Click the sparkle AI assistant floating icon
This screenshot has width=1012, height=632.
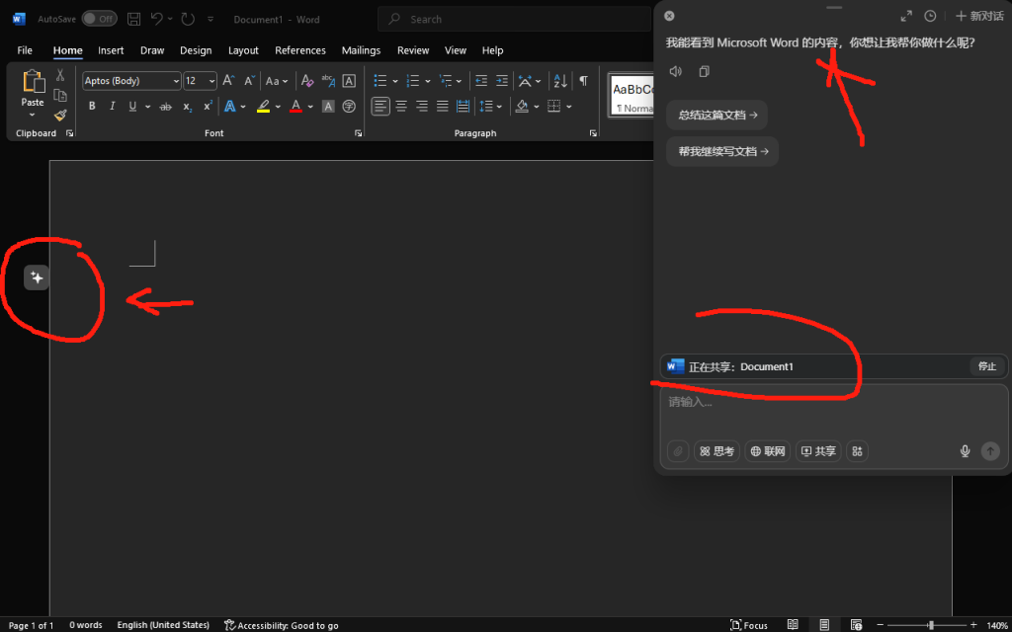click(x=37, y=277)
